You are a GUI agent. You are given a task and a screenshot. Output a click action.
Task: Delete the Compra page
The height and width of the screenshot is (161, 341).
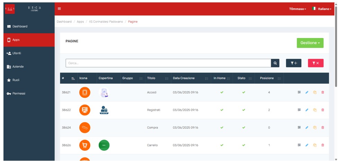pos(323,127)
